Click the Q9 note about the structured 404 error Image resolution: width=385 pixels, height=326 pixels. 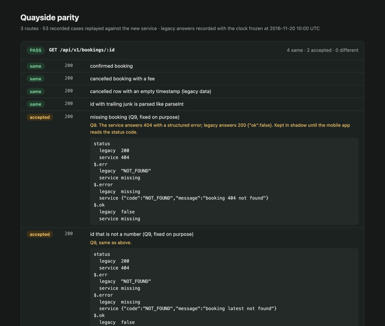(x=220, y=128)
